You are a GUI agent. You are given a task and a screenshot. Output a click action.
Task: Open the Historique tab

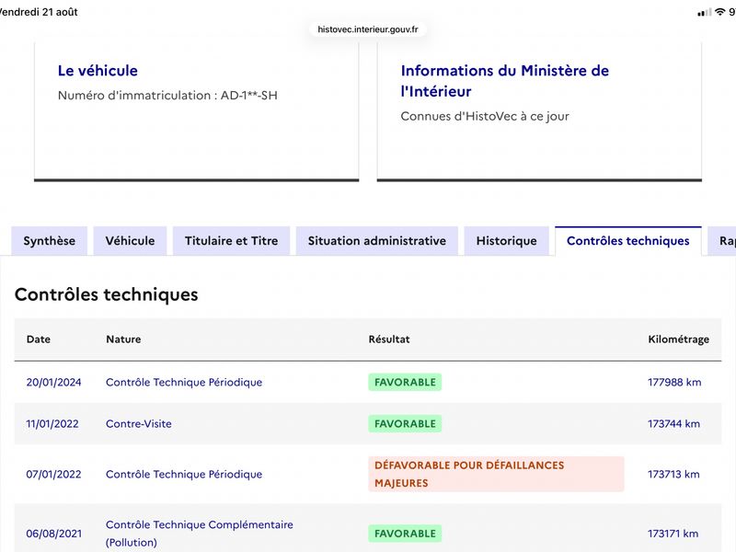507,241
